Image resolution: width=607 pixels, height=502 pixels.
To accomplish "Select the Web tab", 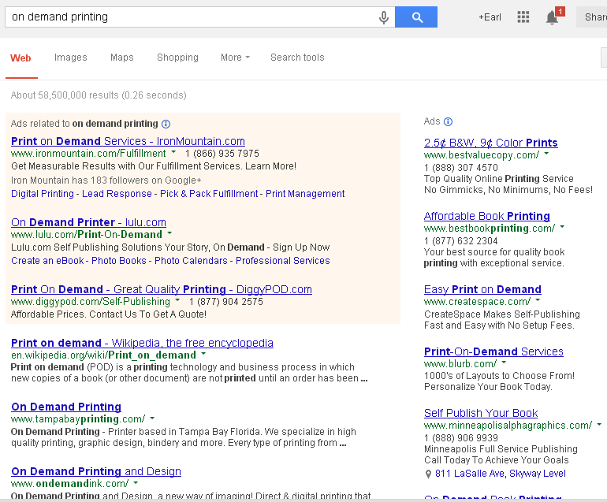I will (x=20, y=58).
